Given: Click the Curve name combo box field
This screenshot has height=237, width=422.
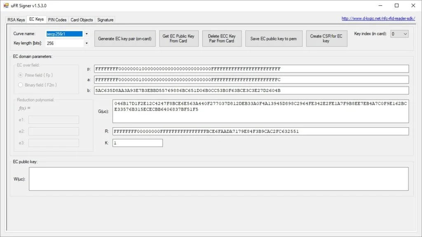Looking at the screenshot, I should tap(65, 34).
